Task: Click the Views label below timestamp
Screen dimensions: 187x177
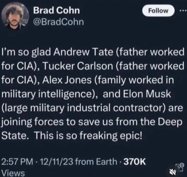Action: pos(13,173)
